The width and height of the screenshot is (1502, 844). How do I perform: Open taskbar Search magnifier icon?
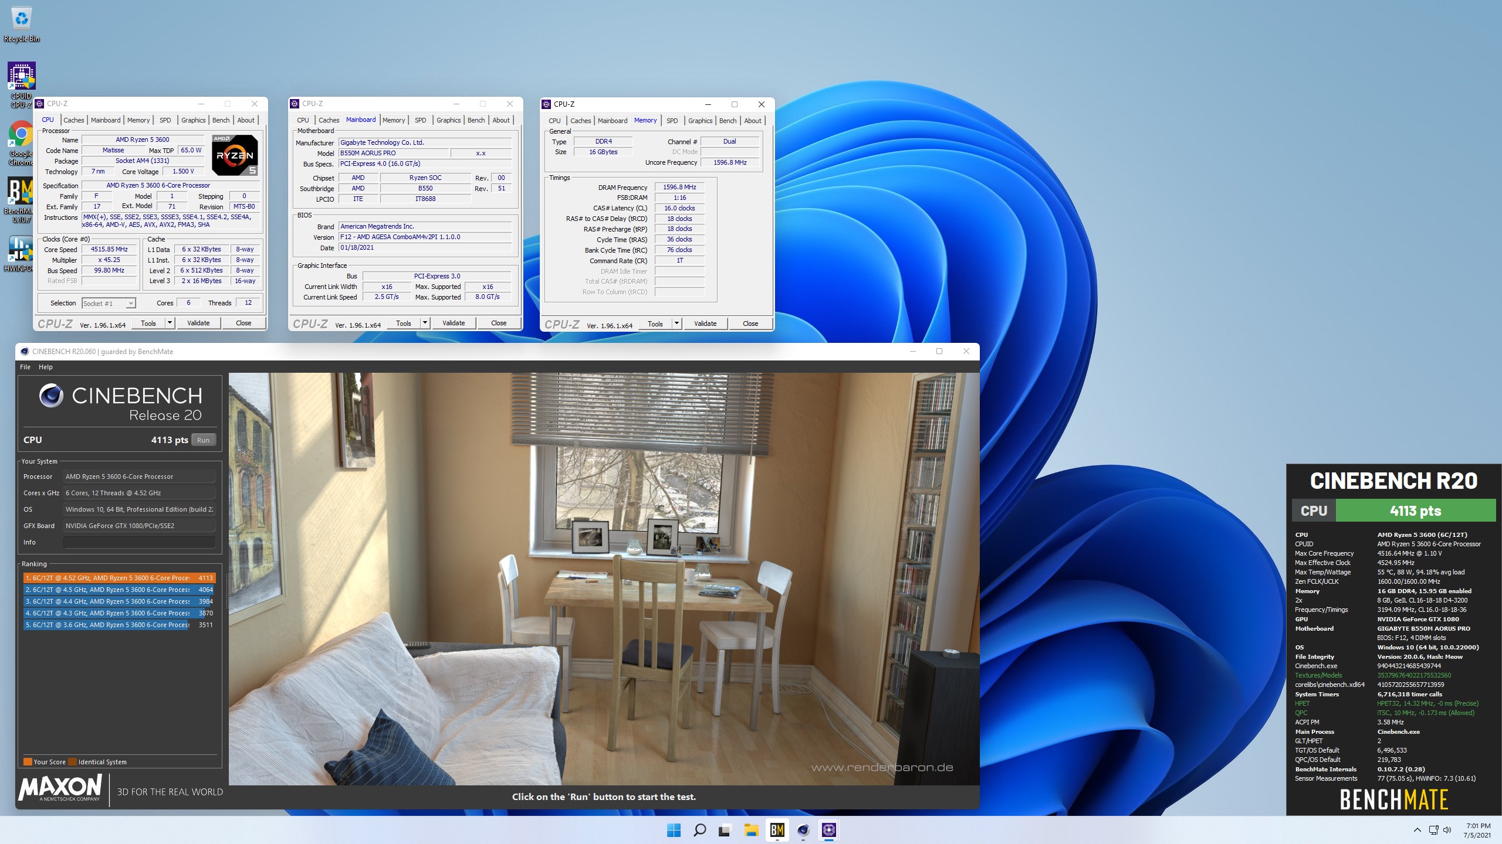click(699, 830)
